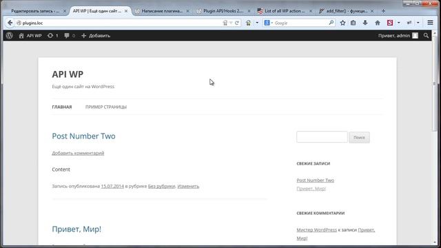The width and height of the screenshot is (441, 248).
Task: Open 'Post Number Two' under Свежие записи
Action: point(316,180)
